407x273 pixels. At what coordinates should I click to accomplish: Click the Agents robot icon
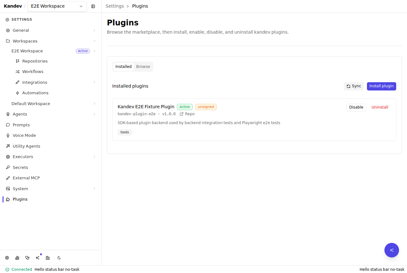click(x=8, y=114)
